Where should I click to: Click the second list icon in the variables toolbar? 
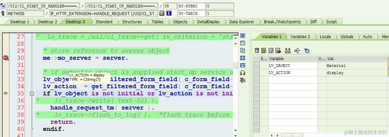271,51
